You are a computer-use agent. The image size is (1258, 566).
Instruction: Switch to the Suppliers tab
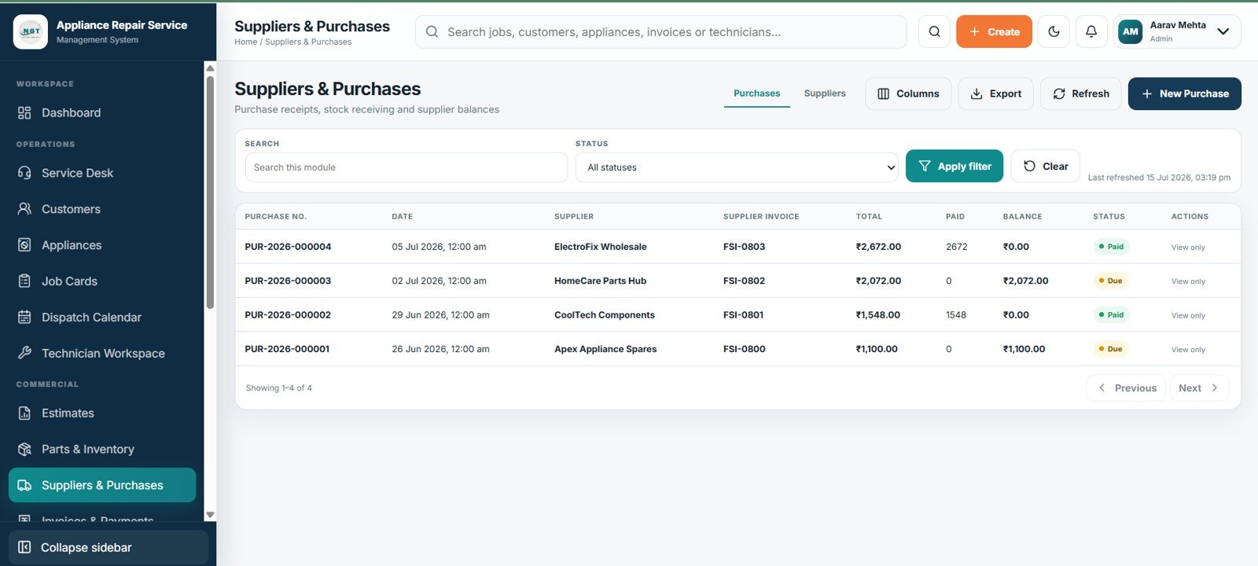[x=825, y=93]
